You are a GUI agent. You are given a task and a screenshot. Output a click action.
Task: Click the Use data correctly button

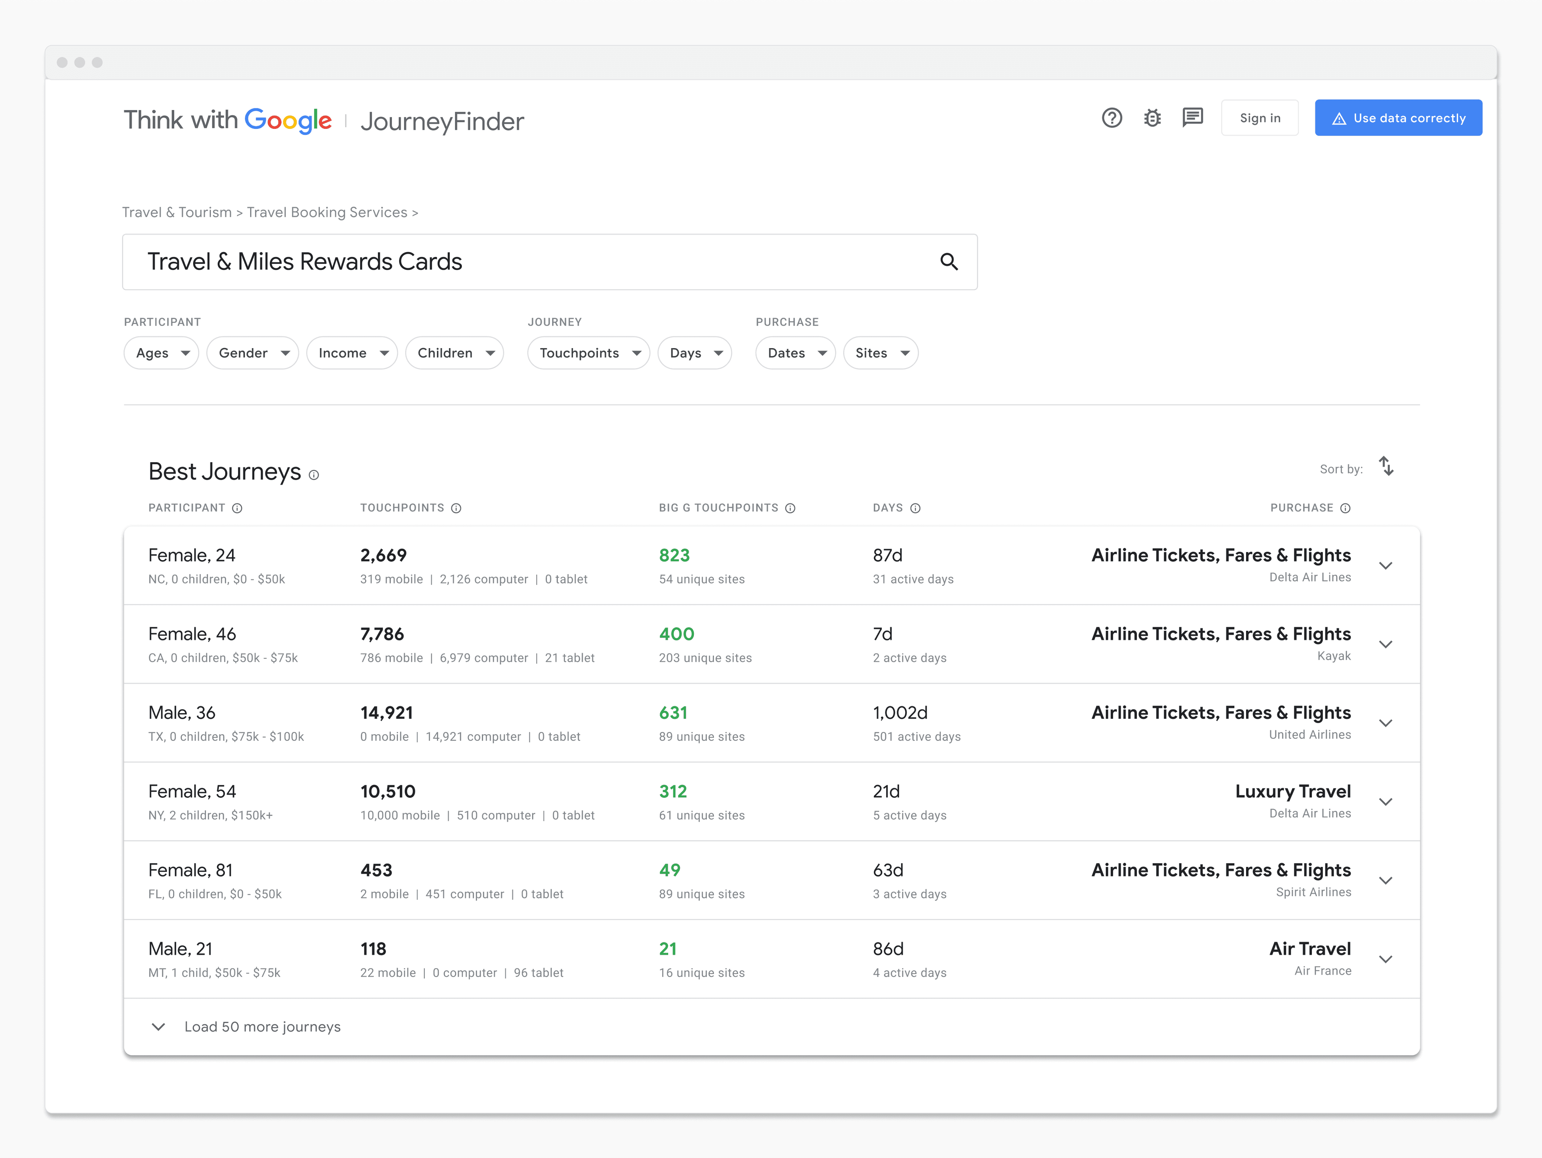(x=1398, y=118)
